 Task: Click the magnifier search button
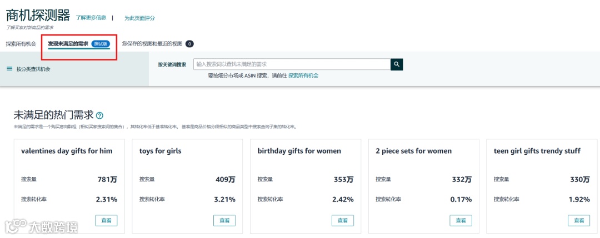point(397,64)
